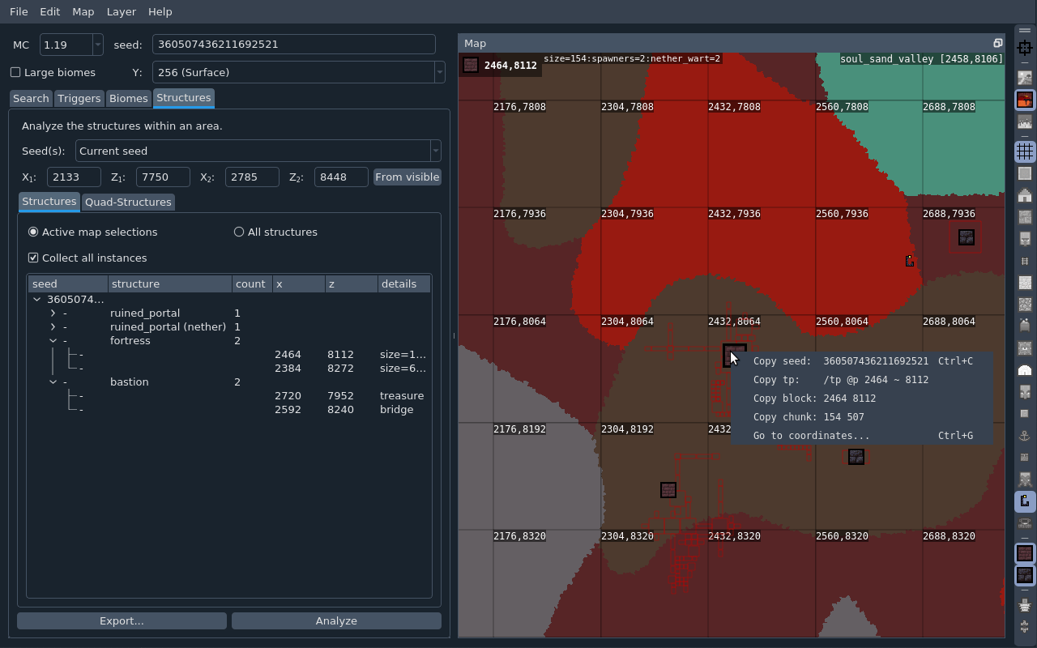The width and height of the screenshot is (1037, 648).
Task: Open the Map menu
Action: click(x=83, y=11)
